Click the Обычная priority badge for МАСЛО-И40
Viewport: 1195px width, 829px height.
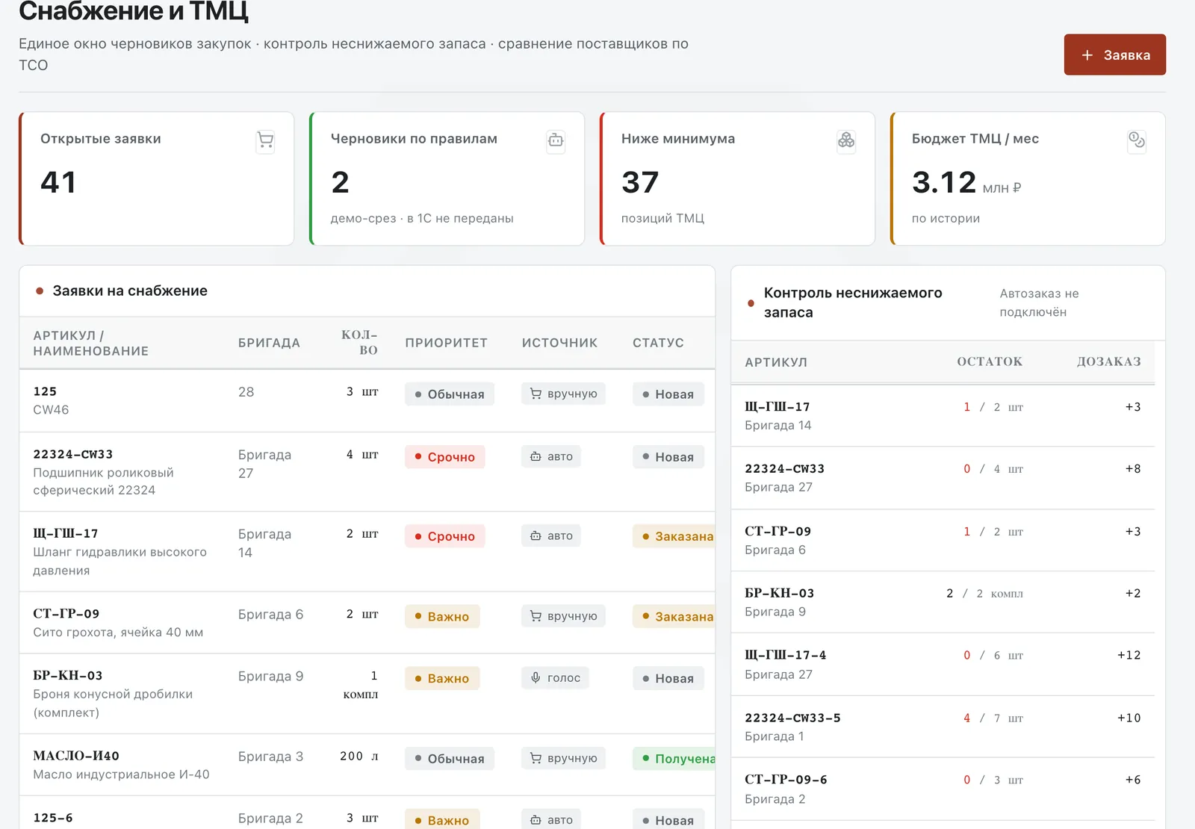tap(450, 759)
